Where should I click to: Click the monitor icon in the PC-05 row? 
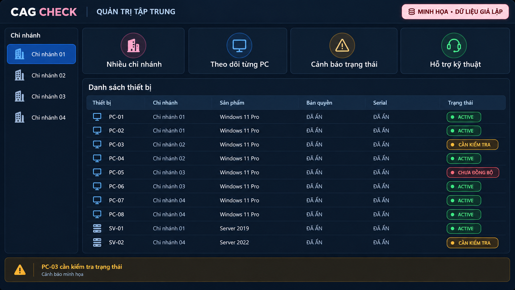(x=97, y=172)
